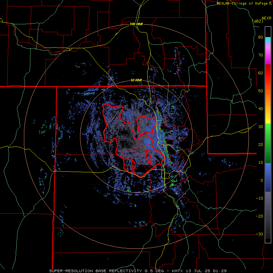
Task: Click the 40 value on the dBZ scale
Action: click(x=261, y=109)
